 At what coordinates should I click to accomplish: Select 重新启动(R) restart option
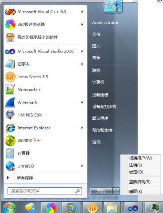[140, 182]
